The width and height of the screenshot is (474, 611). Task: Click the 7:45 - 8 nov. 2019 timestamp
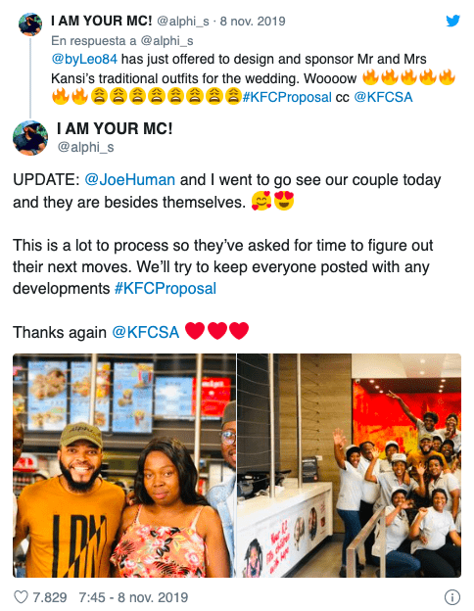(133, 597)
